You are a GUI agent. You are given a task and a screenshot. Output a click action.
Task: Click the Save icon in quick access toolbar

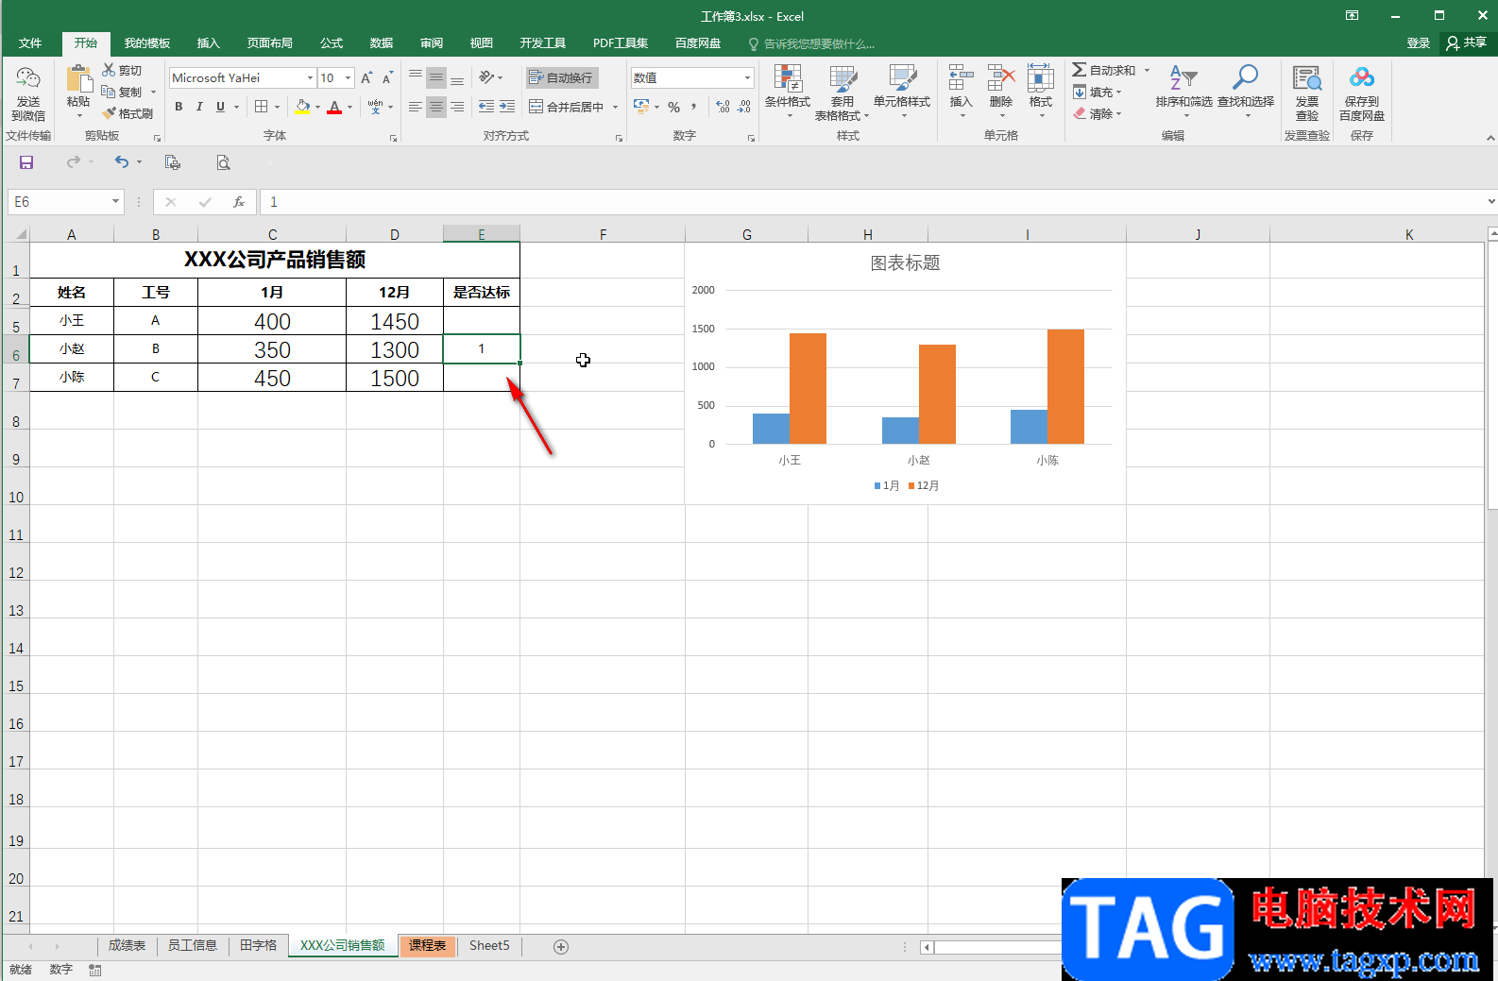[x=26, y=162]
